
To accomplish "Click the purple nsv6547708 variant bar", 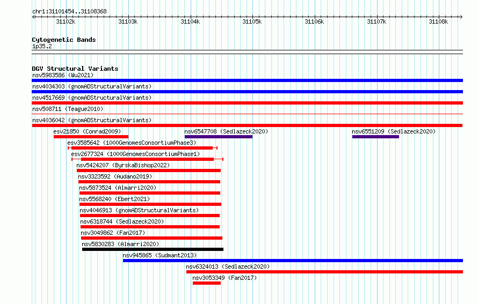I will (219, 137).
